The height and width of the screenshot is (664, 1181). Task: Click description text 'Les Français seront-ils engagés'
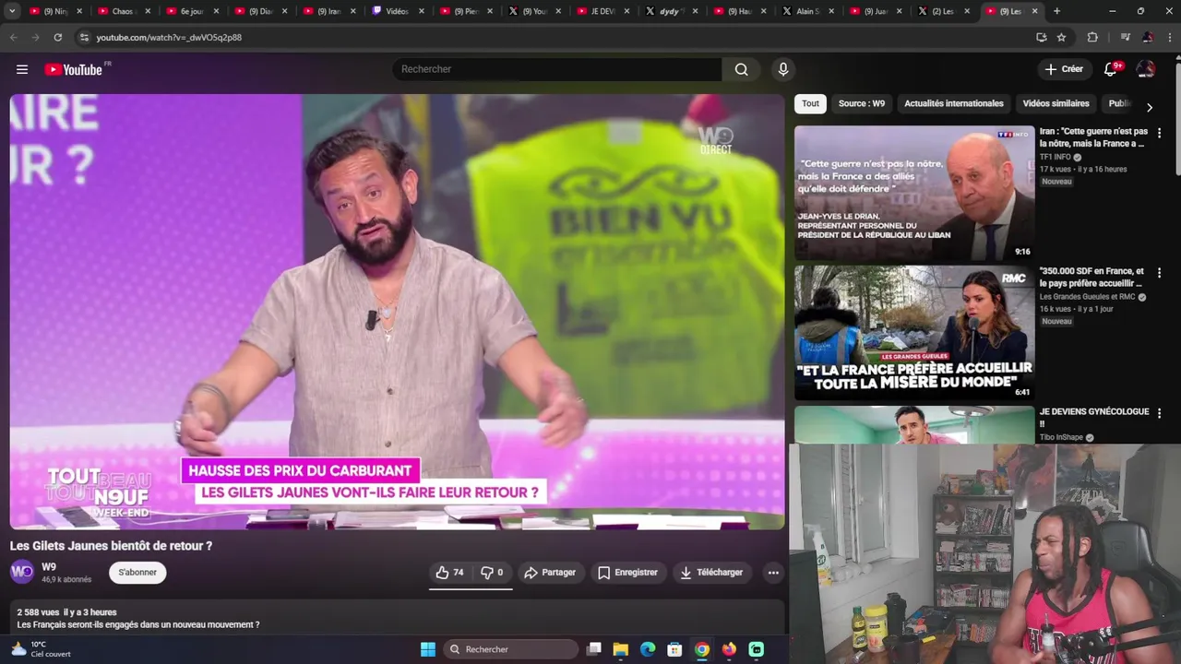[138, 624]
